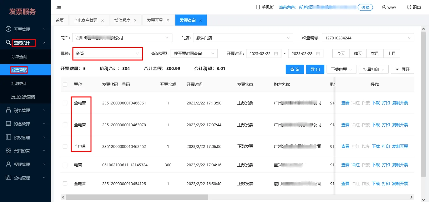Open the 查询类型 按开票时间查询 dropdown
429x202 pixels.
click(x=194, y=53)
